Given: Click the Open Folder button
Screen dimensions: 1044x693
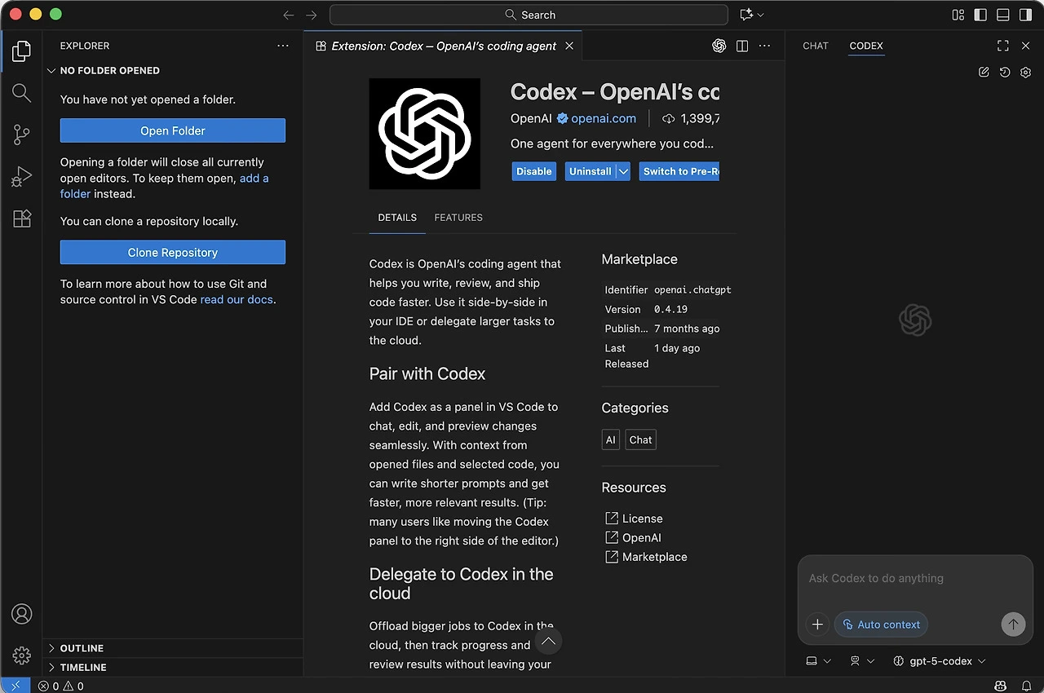Looking at the screenshot, I should click(173, 130).
